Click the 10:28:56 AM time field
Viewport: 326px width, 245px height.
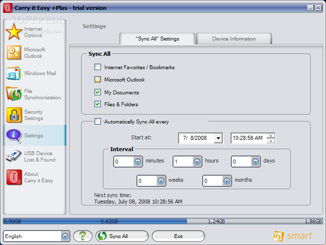(248, 138)
